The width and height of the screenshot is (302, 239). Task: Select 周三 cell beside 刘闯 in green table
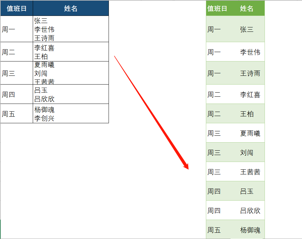click(x=222, y=152)
